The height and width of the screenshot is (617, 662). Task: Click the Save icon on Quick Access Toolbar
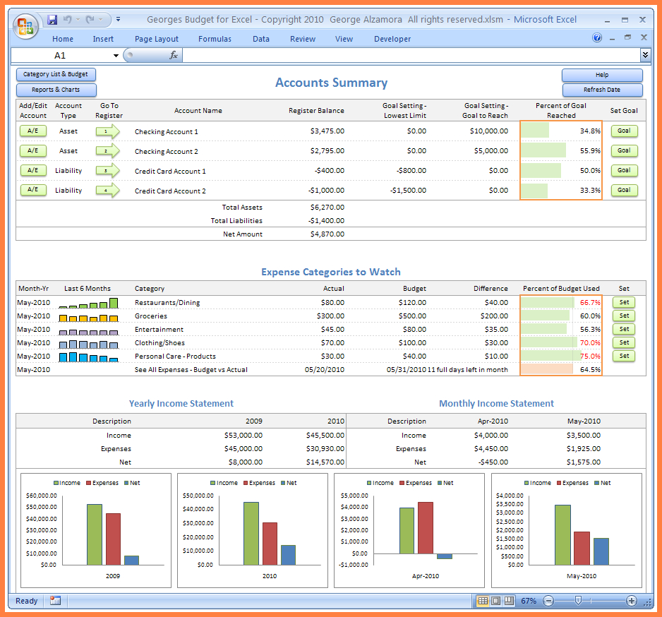pyautogui.click(x=52, y=19)
